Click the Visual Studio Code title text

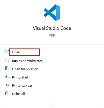tap(52, 28)
